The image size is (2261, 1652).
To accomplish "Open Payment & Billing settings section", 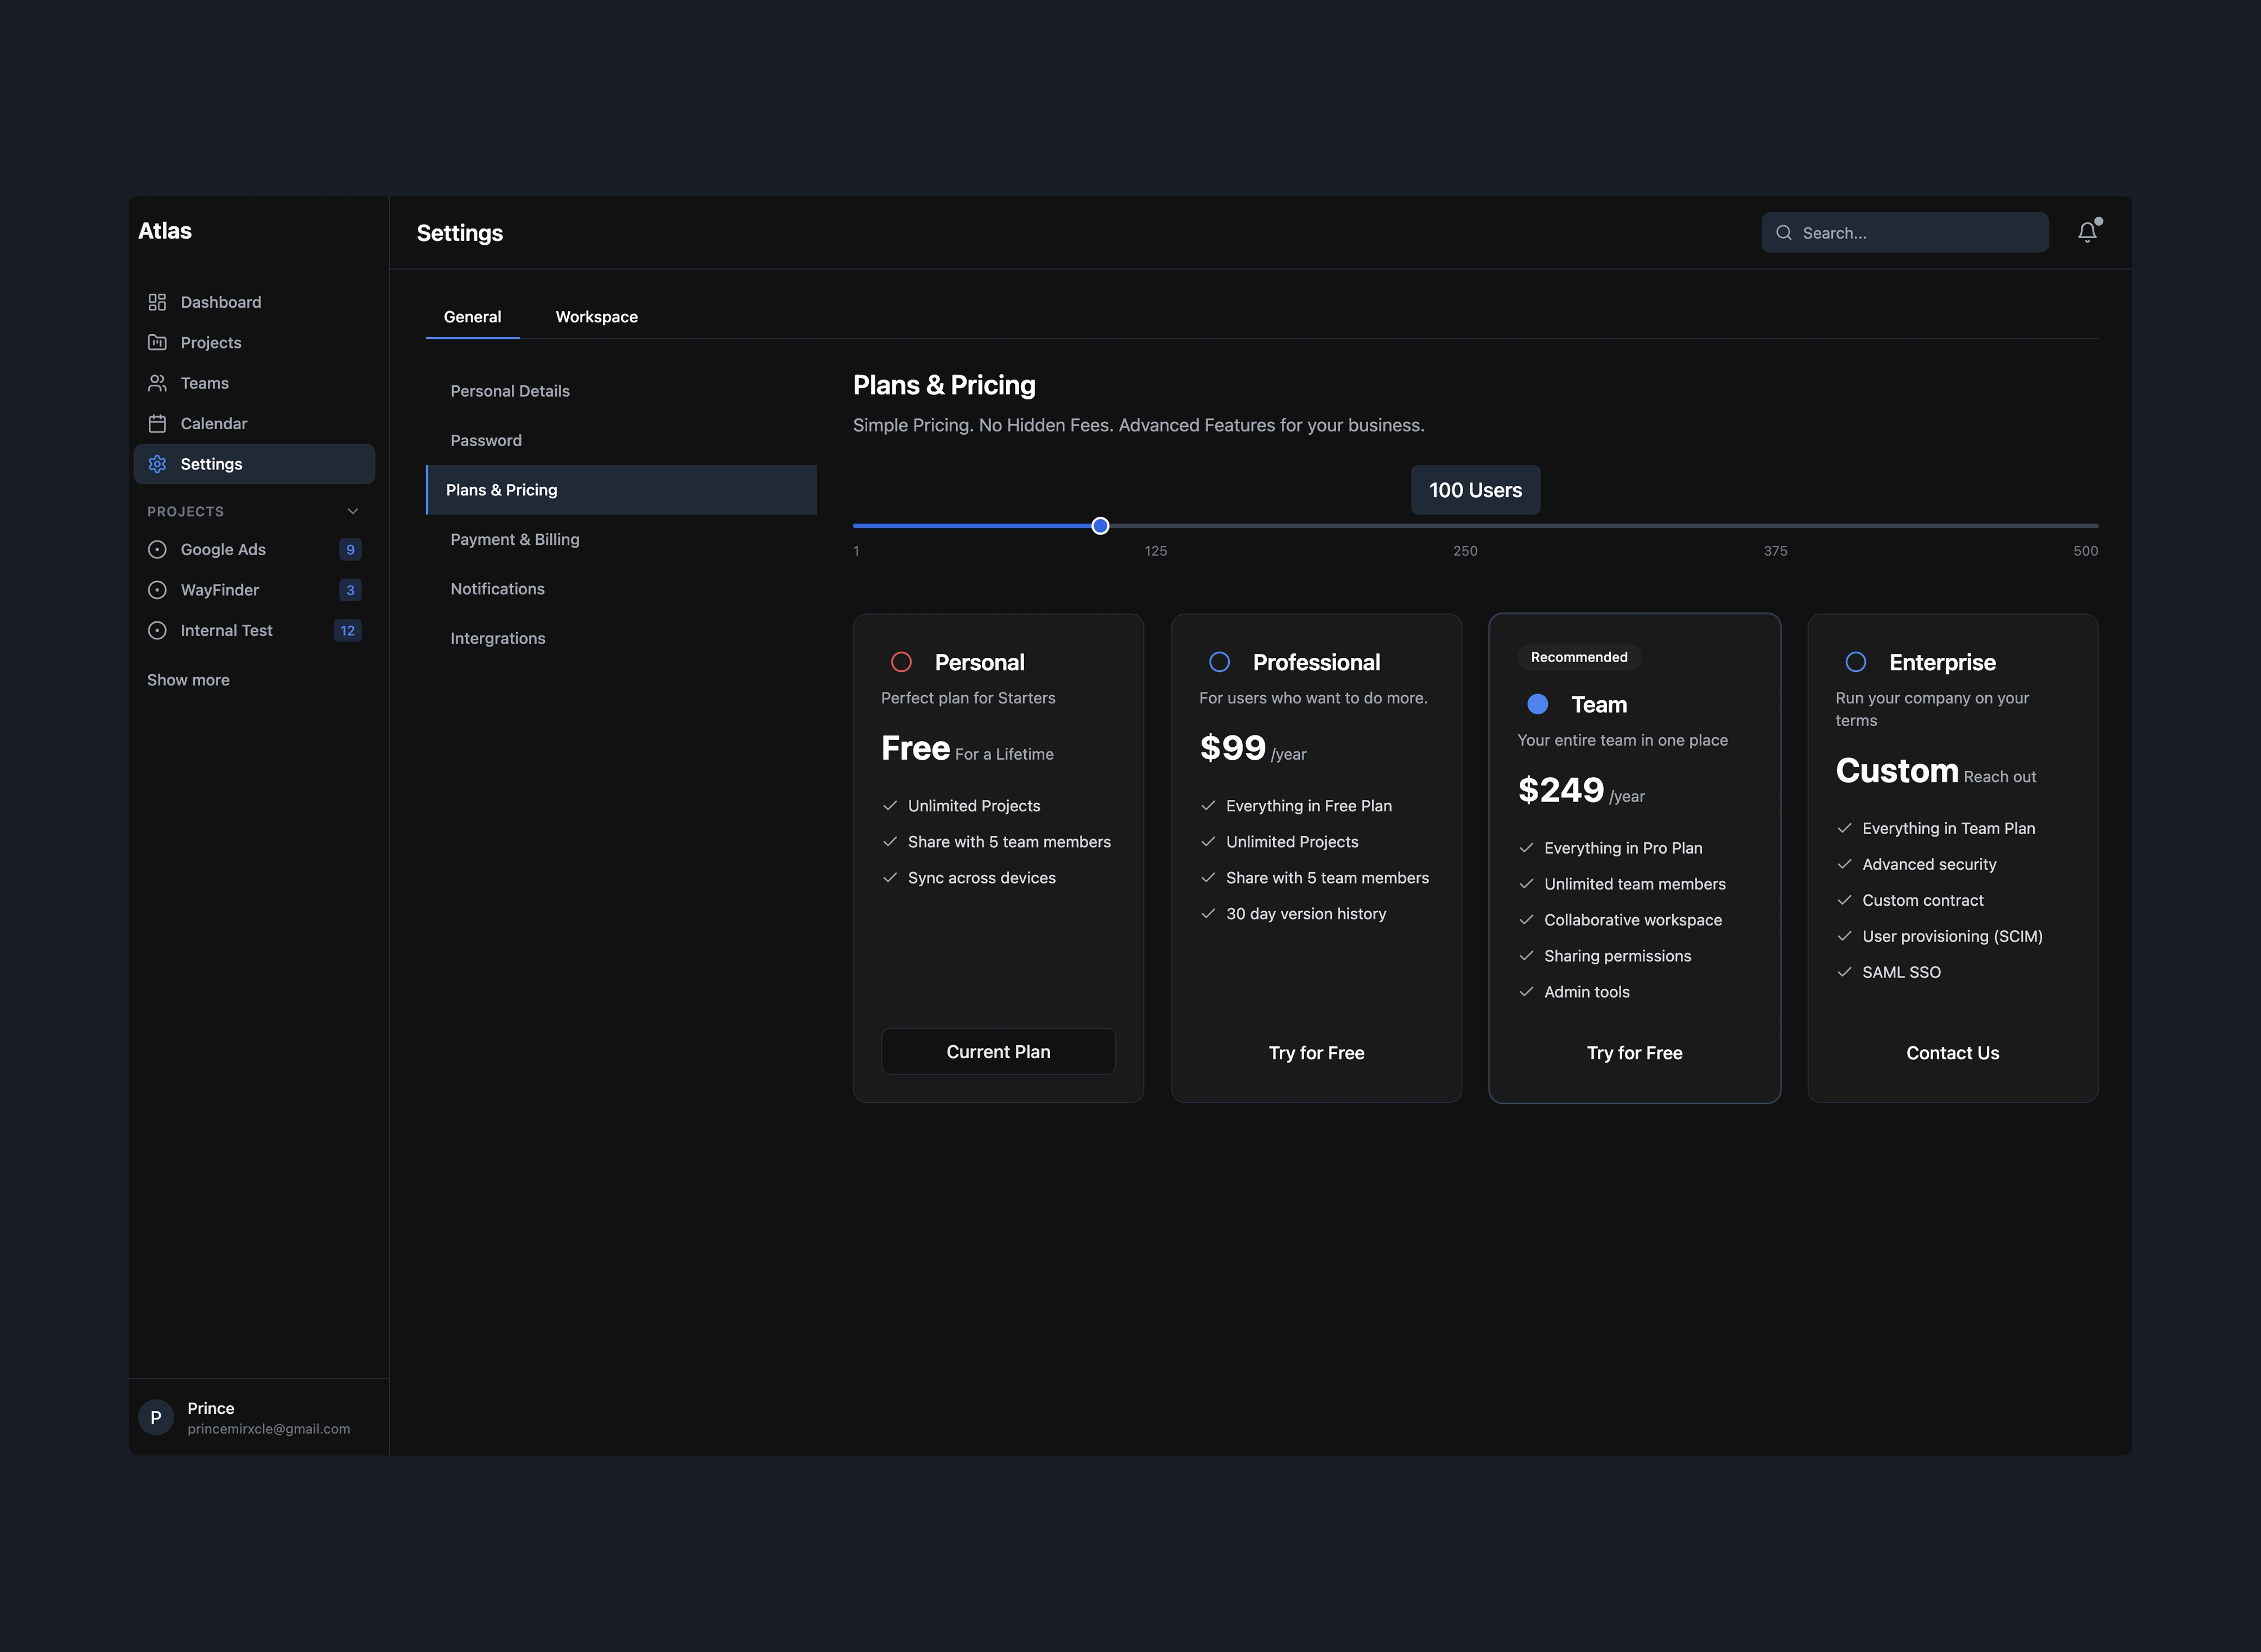I will (x=515, y=539).
